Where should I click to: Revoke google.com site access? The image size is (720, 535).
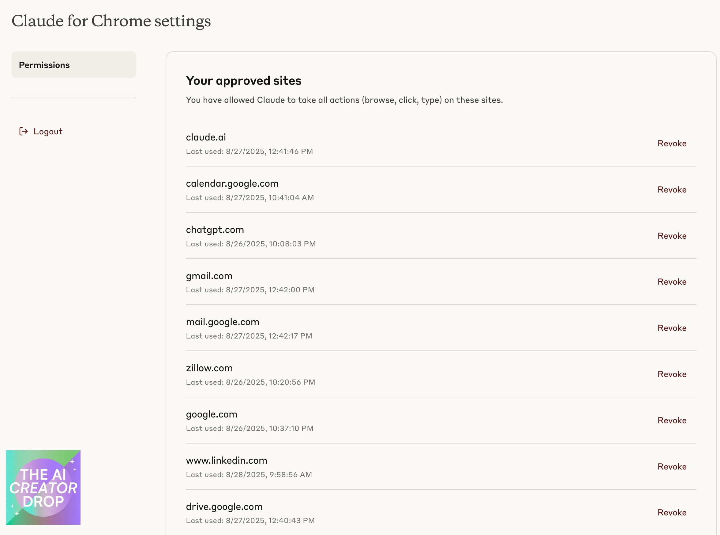(671, 420)
